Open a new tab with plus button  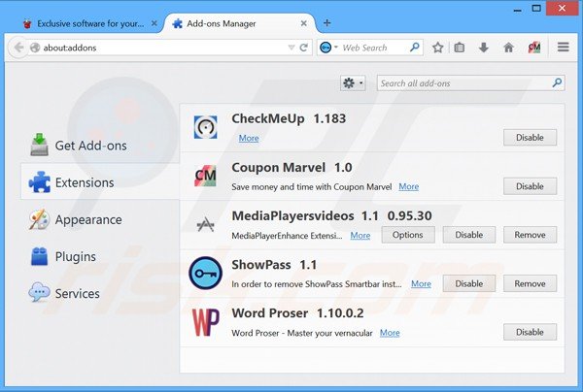pos(326,23)
